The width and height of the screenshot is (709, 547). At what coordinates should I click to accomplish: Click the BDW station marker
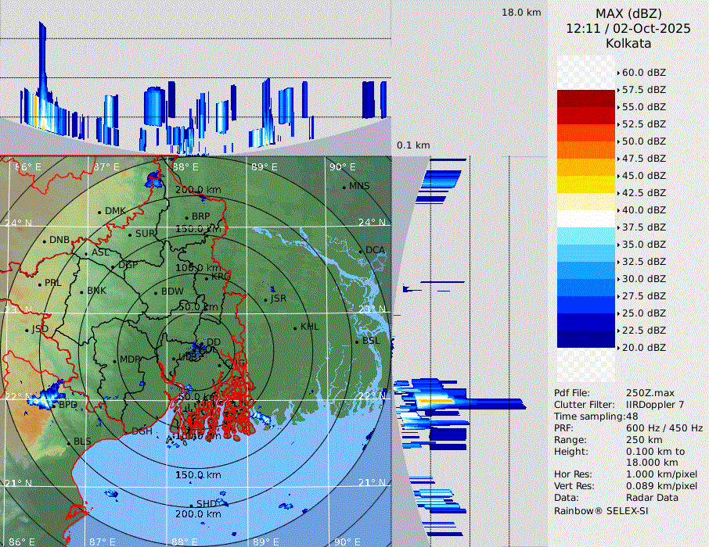tap(157, 293)
